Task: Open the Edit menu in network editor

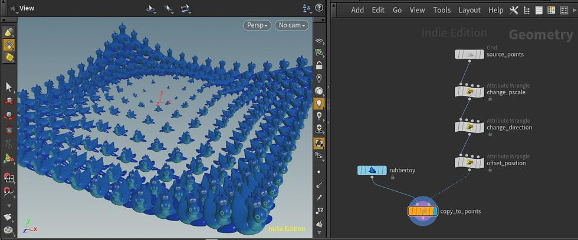Action: [x=378, y=10]
